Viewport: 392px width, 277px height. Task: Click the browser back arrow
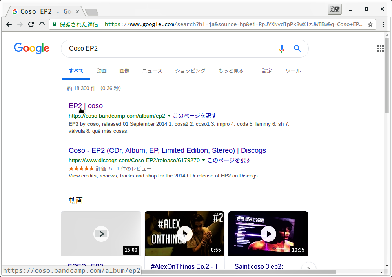pos(9,24)
